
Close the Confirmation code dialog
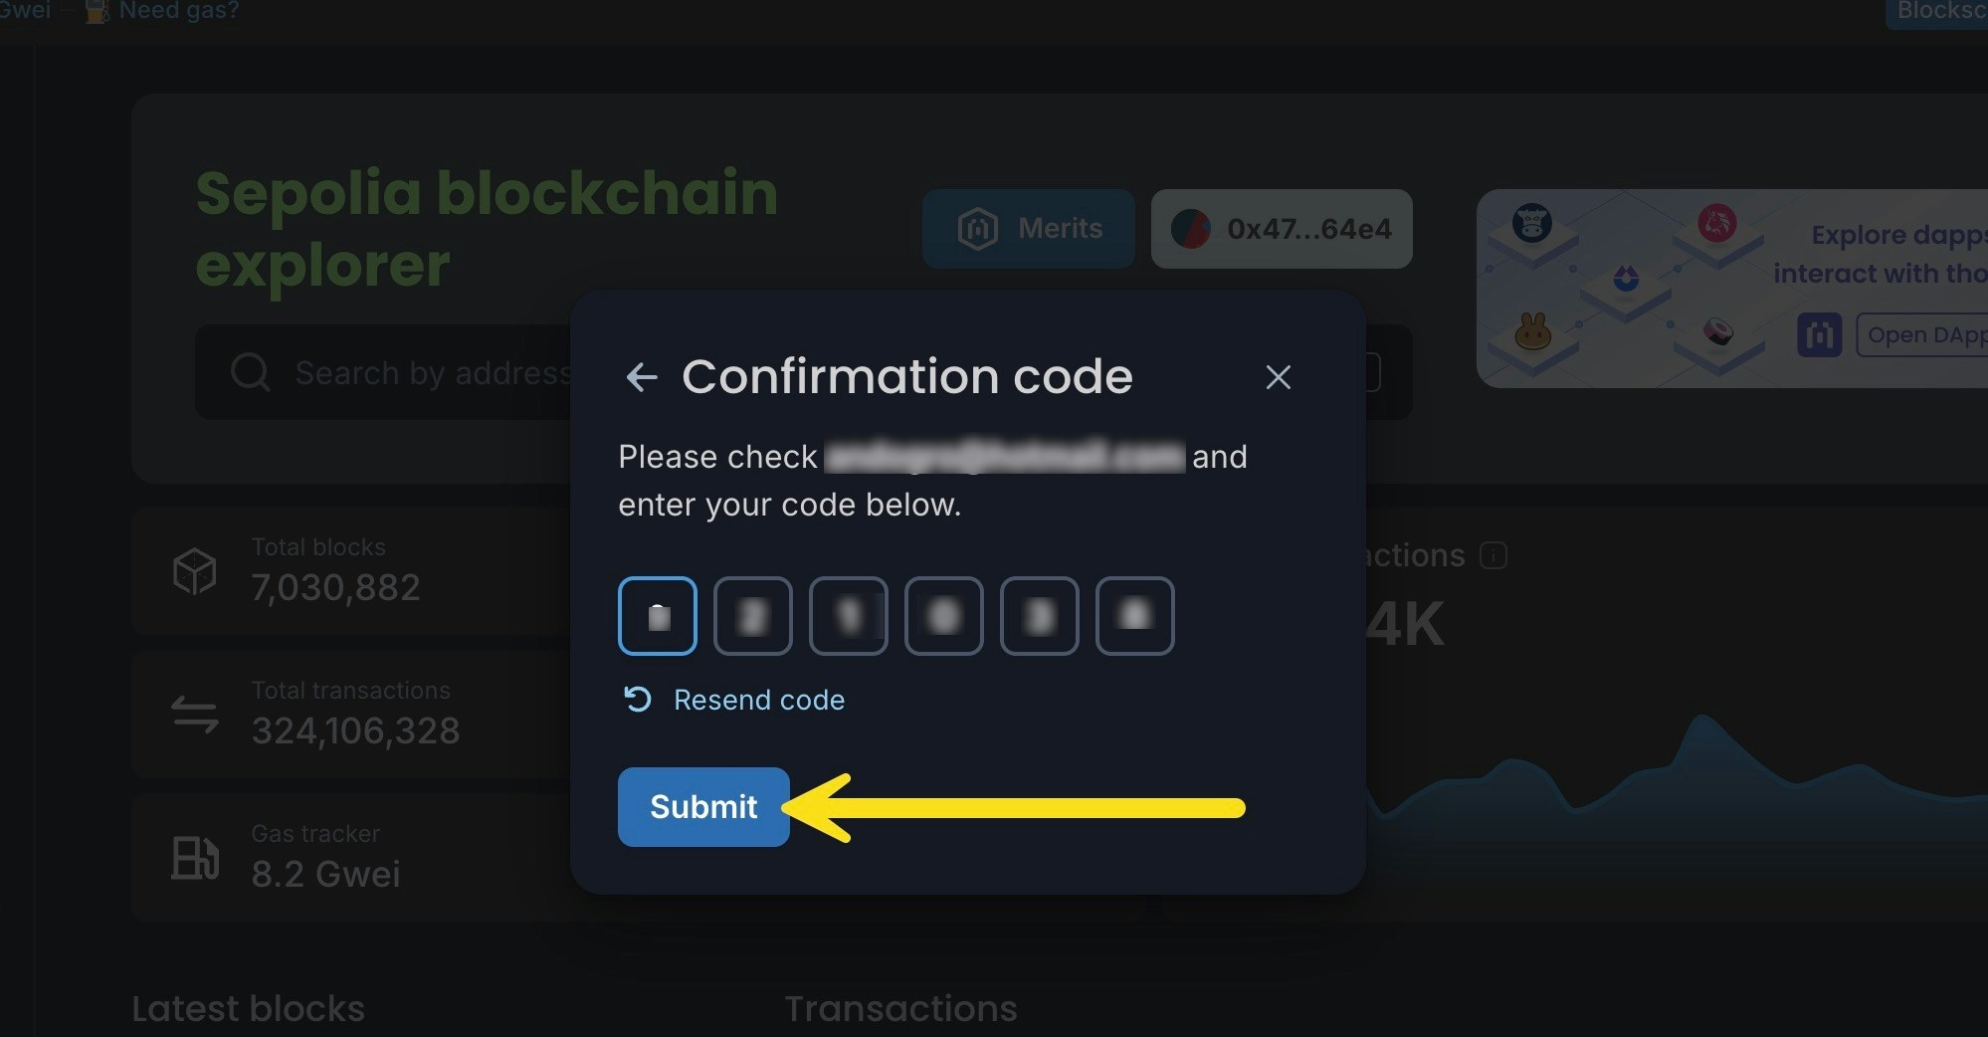[1278, 377]
